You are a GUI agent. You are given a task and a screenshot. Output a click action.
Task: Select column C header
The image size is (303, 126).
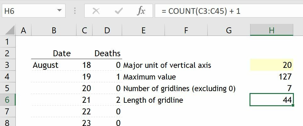click(84, 30)
